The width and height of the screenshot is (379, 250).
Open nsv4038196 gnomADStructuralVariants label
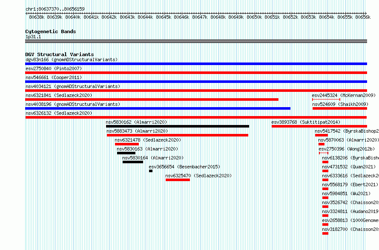point(73,104)
